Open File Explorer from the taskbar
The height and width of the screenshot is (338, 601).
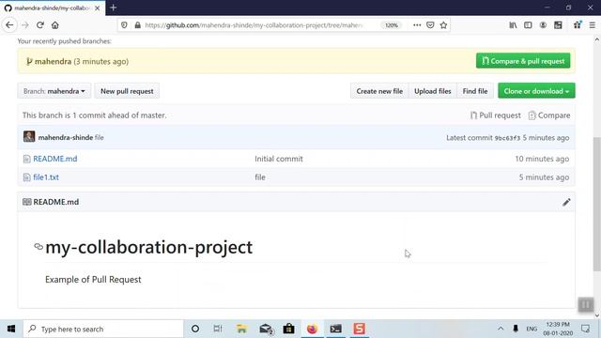pos(241,329)
